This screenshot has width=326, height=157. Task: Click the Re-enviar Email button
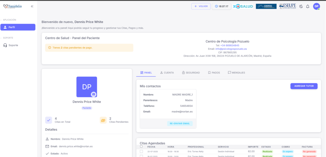[x=180, y=124]
